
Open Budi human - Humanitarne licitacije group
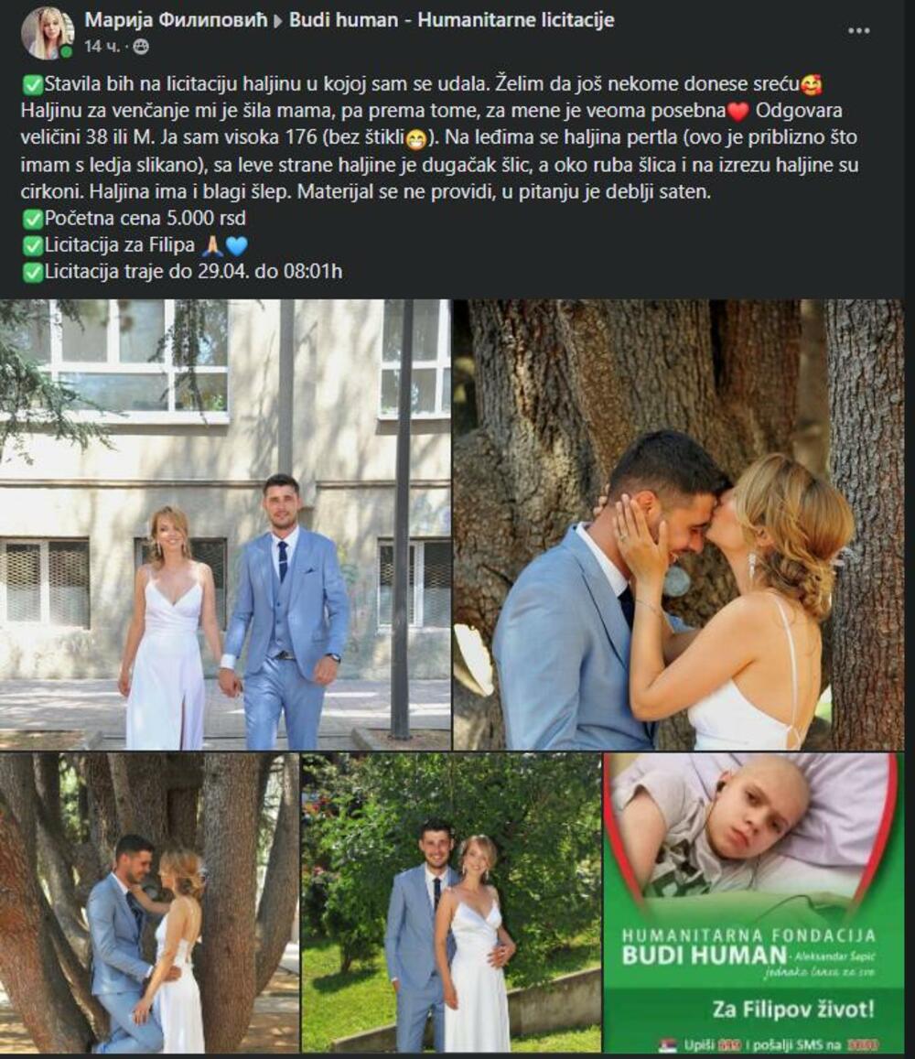click(452, 19)
